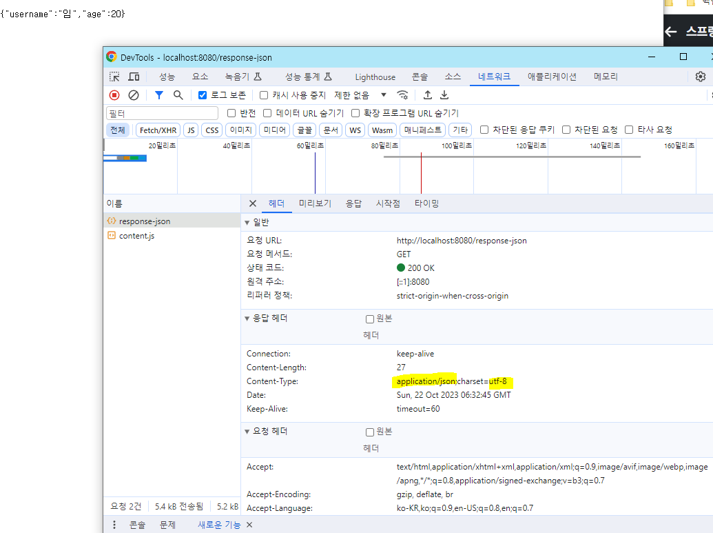
Task: Filter requests by JS type
Action: coord(191,130)
